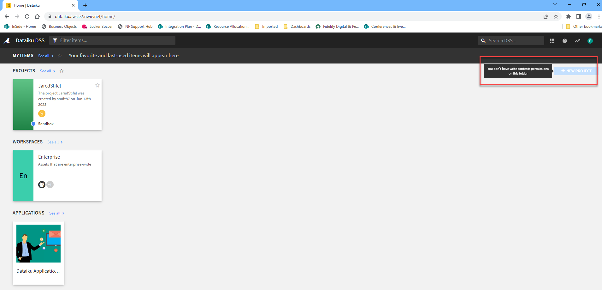Click the browser forward arrow
This screenshot has height=290, width=602.
[x=17, y=16]
